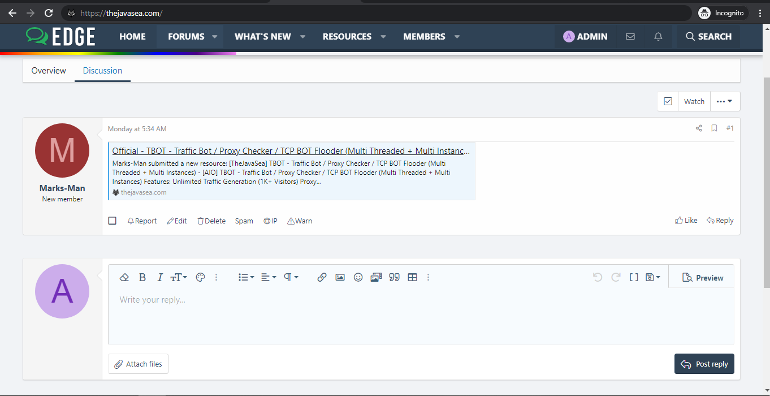The image size is (770, 396).
Task: Open the font size dropdown
Action: coord(179,277)
